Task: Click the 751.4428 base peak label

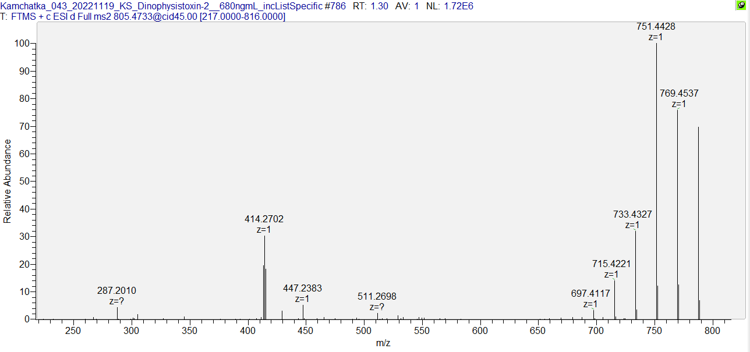Action: pos(656,27)
